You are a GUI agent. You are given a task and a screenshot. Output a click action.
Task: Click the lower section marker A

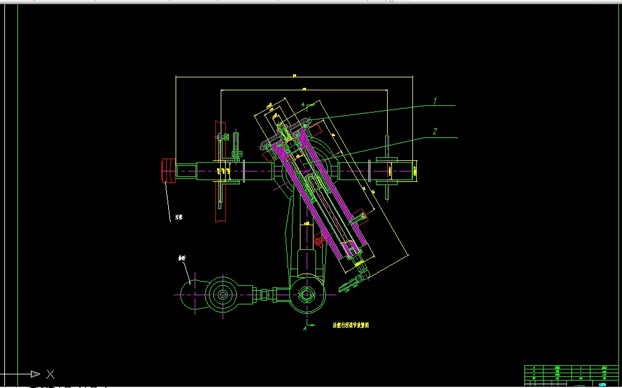click(x=305, y=328)
